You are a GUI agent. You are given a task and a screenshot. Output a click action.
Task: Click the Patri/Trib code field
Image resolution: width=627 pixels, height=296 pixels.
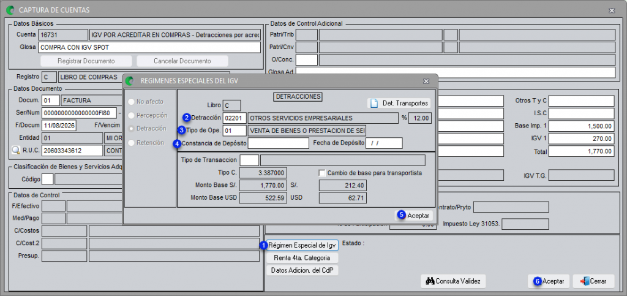click(307, 35)
